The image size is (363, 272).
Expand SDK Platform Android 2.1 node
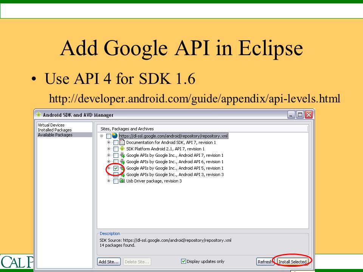109,149
